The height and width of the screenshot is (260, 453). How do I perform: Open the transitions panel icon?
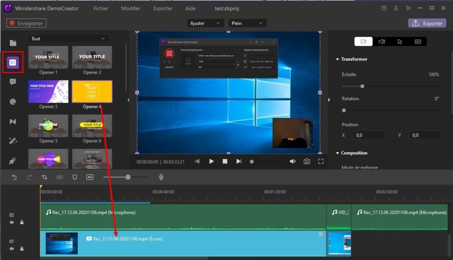[13, 121]
